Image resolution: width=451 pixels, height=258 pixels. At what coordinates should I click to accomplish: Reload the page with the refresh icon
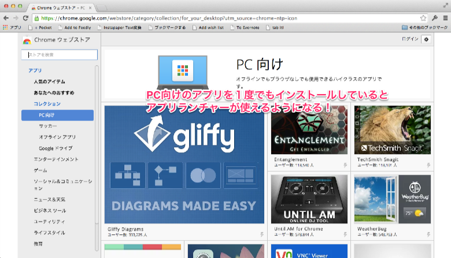click(25, 18)
